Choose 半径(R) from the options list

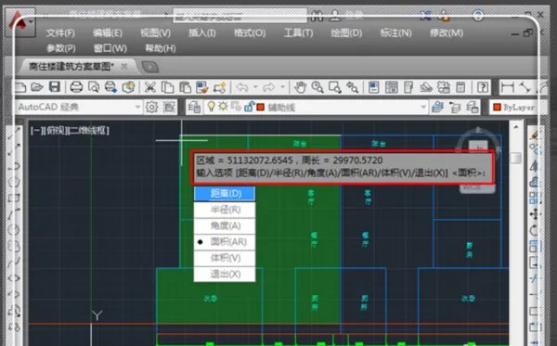click(x=225, y=210)
